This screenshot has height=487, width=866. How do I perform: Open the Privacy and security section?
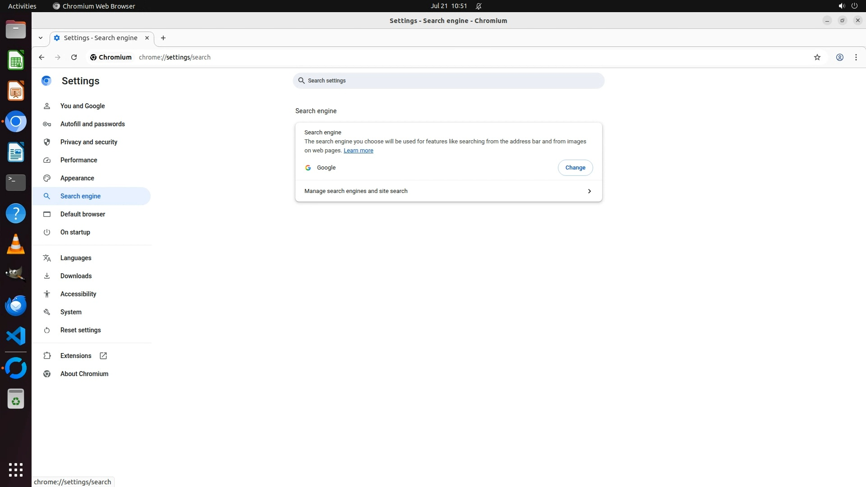(x=88, y=142)
